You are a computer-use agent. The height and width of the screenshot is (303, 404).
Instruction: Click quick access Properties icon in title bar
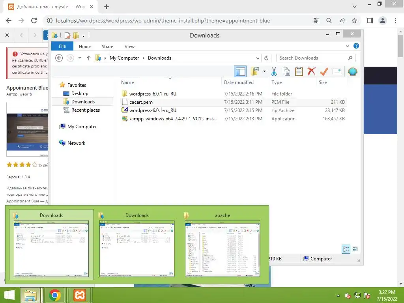[x=67, y=35]
